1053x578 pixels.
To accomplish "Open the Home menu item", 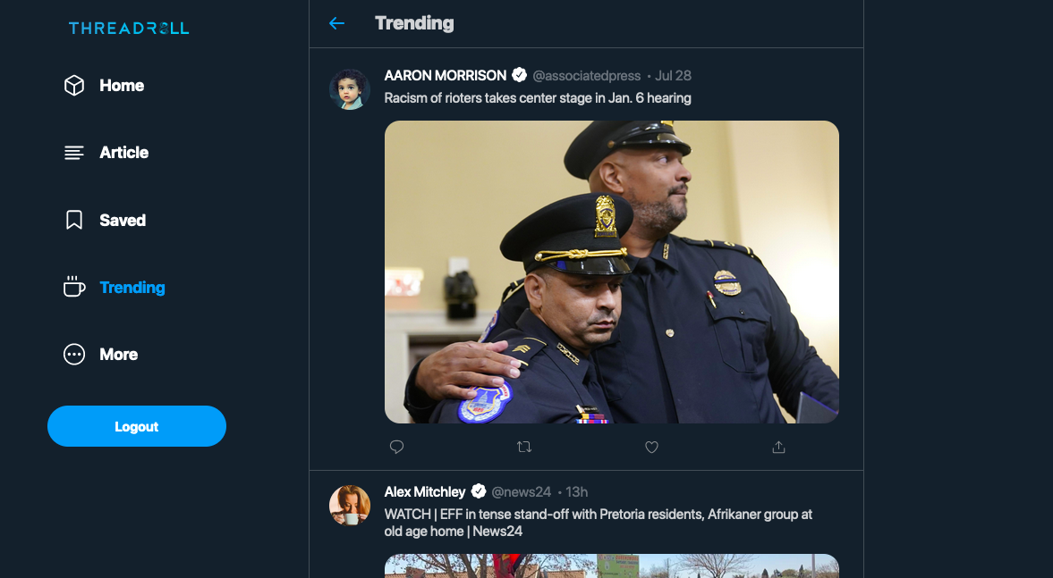I will [122, 86].
